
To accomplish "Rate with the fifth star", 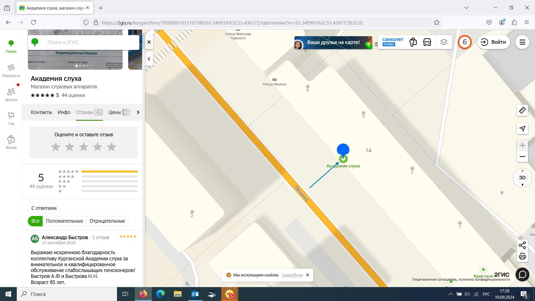I will click(x=111, y=147).
